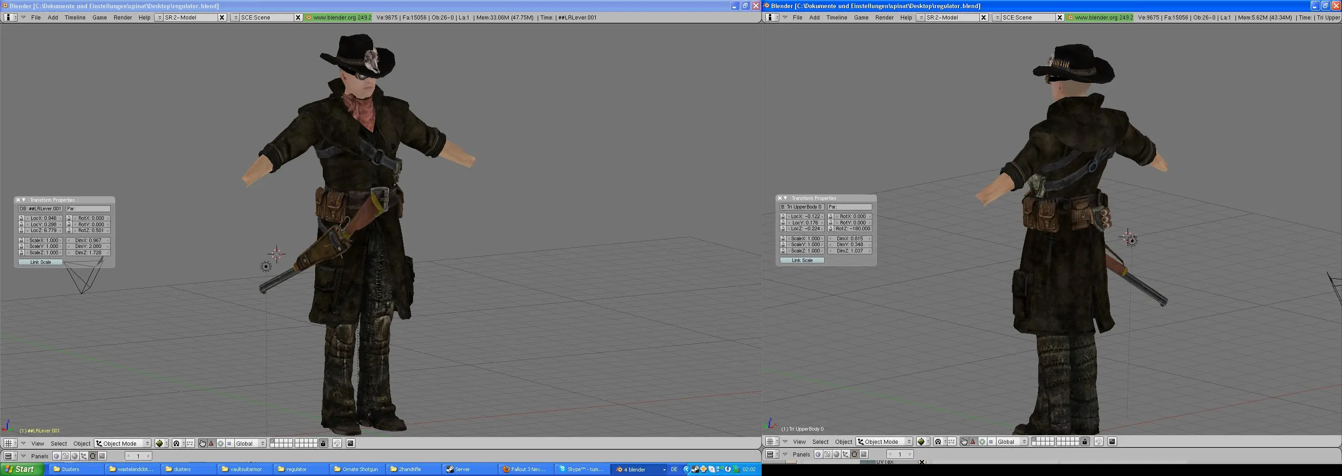
Task: Open the Help menu in right Blender window
Action: click(906, 18)
